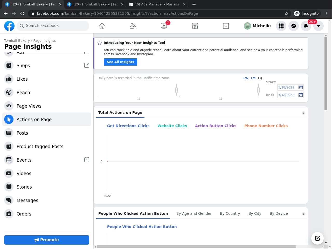Click Michelle's profile avatar
The image size is (332, 249).
point(247,26)
